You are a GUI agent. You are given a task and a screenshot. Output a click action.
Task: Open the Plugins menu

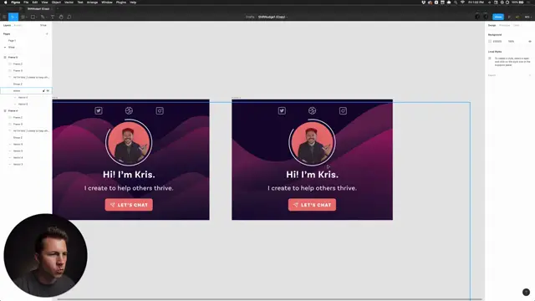tap(120, 3)
